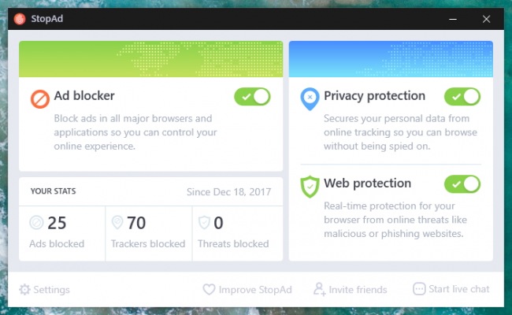
Task: Click the live chat bubble icon
Action: pos(419,289)
